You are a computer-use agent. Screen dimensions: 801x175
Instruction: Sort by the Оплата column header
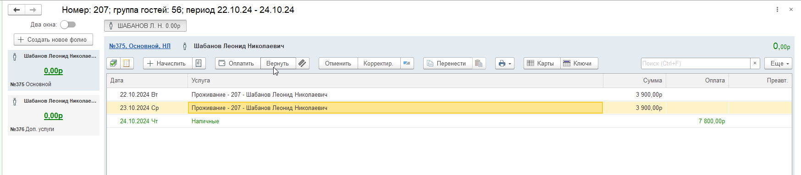tap(697, 80)
